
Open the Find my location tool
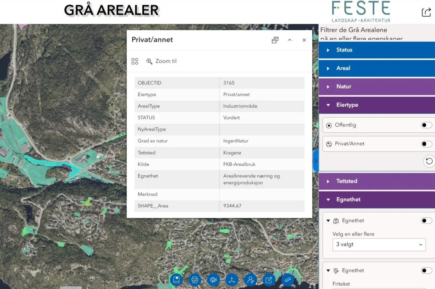[250, 280]
